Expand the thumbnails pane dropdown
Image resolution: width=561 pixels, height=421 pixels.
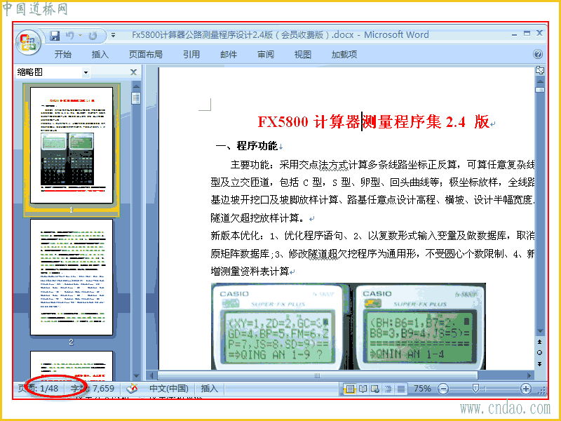(x=86, y=73)
